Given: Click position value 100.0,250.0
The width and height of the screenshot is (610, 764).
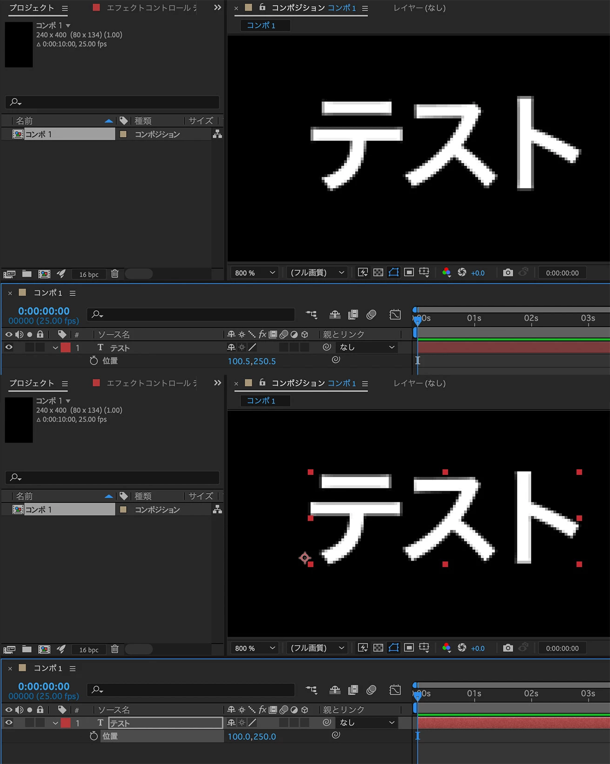Looking at the screenshot, I should click(x=252, y=737).
